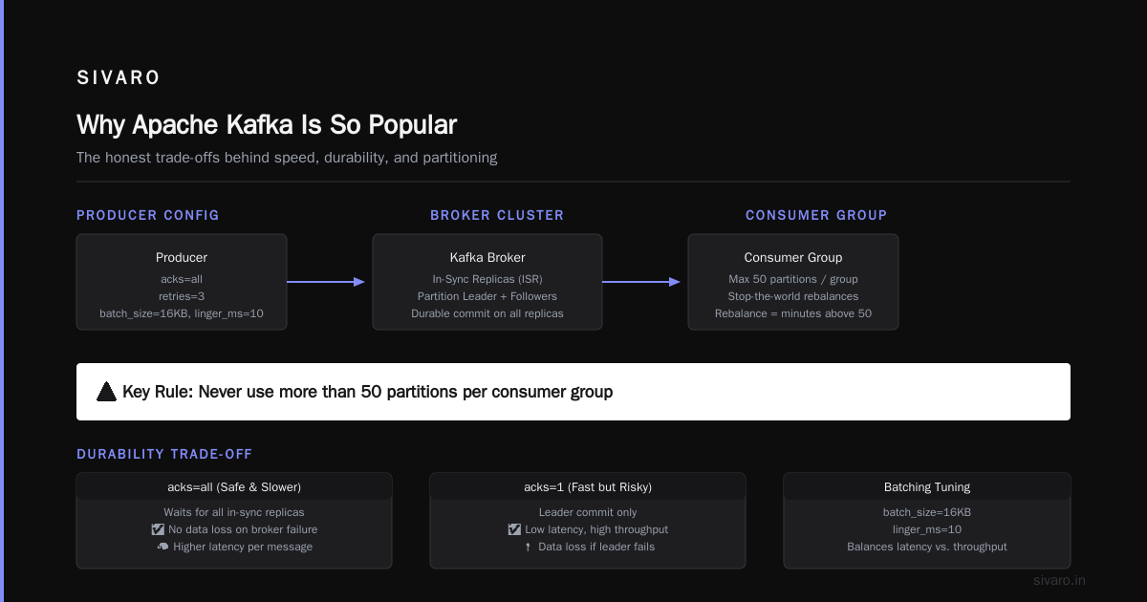Click the 'acks=1 (Fast but Risky)' card header
Viewport: 1147px width, 602px height.
(x=588, y=486)
